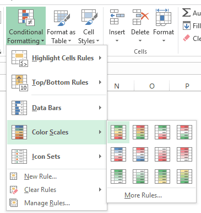The image size is (201, 213).
Task: Open the Conditional Formatting dropdown button
Action: click(x=26, y=26)
